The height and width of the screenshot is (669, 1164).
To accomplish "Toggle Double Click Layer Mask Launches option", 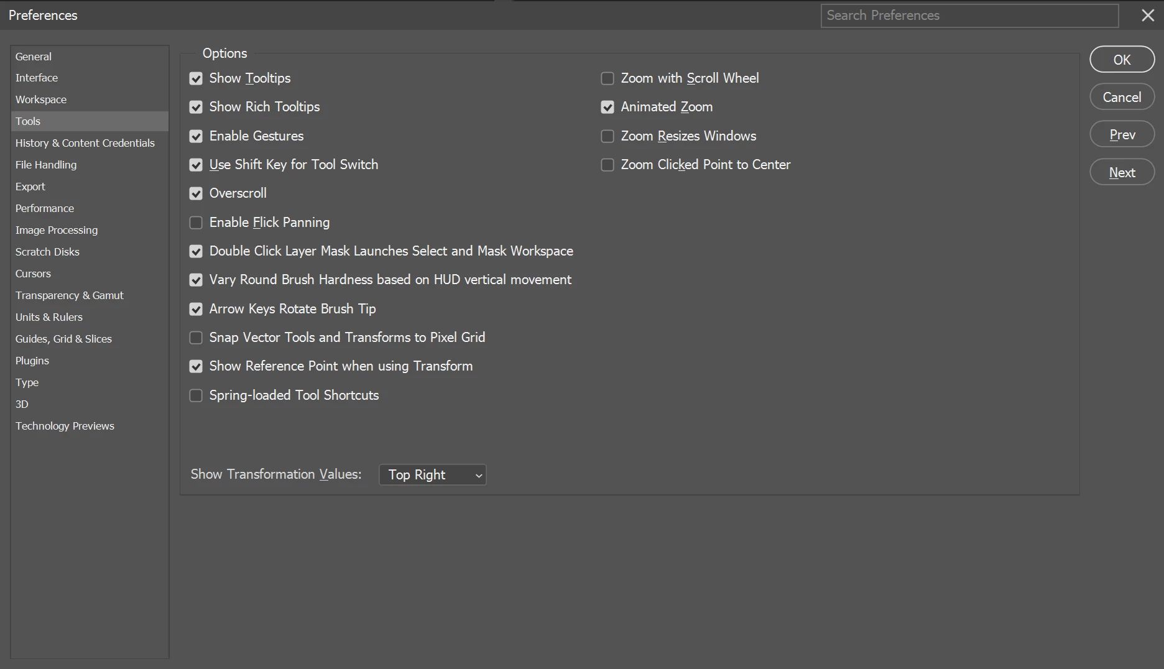I will [196, 251].
